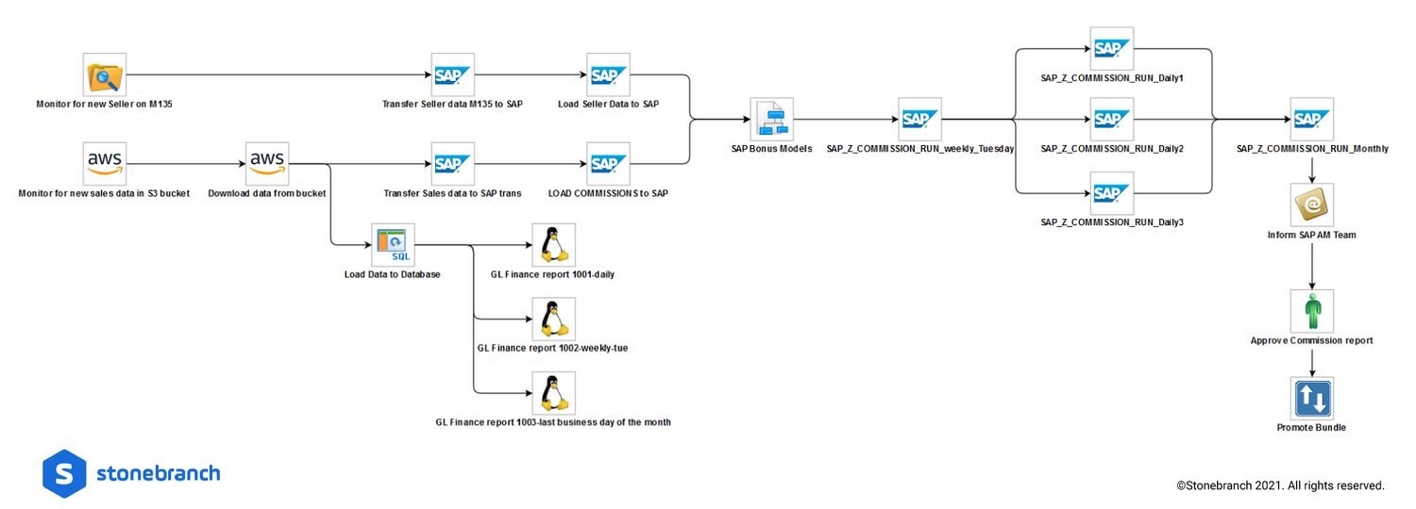1416x509 pixels.
Task: Click the GL Finance report 1003 Linux icon
Action: point(553,393)
